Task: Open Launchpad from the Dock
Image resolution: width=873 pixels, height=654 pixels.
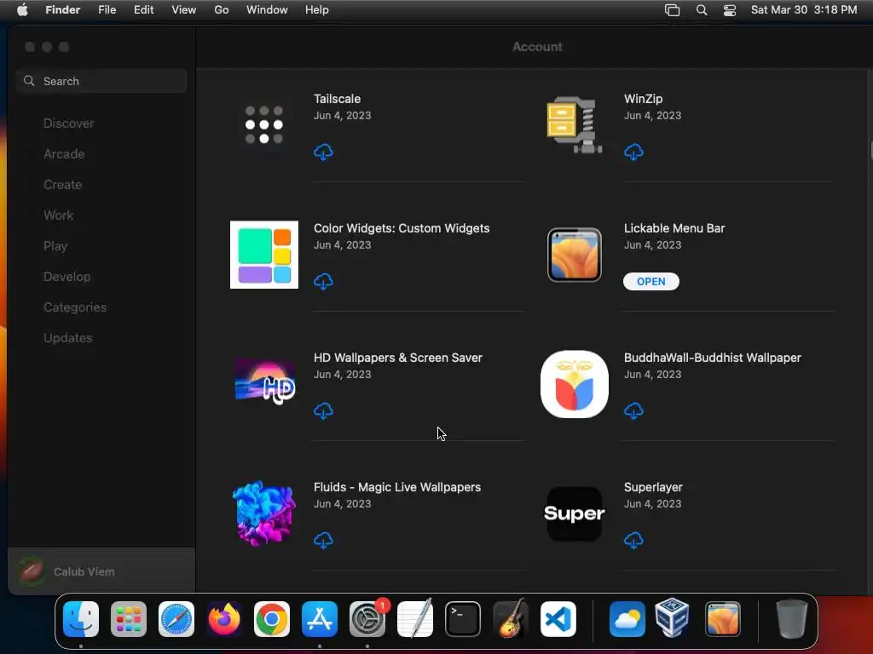Action: 129,619
